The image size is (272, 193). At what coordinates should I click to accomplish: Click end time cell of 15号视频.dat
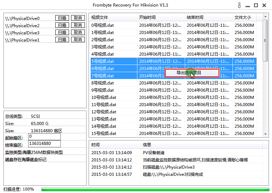(208, 134)
